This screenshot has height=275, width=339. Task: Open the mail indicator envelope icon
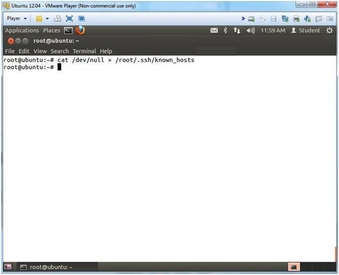214,30
